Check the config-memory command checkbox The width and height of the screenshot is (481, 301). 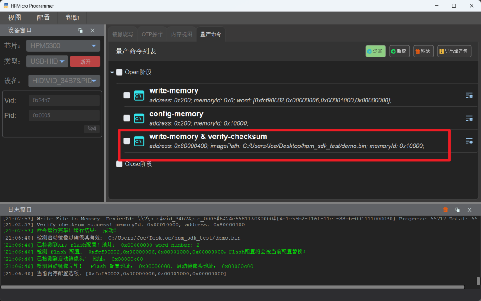tap(126, 118)
